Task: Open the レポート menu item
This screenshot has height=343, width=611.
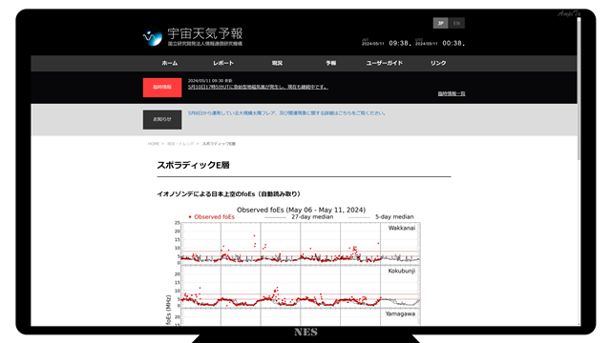Action: pyautogui.click(x=223, y=63)
